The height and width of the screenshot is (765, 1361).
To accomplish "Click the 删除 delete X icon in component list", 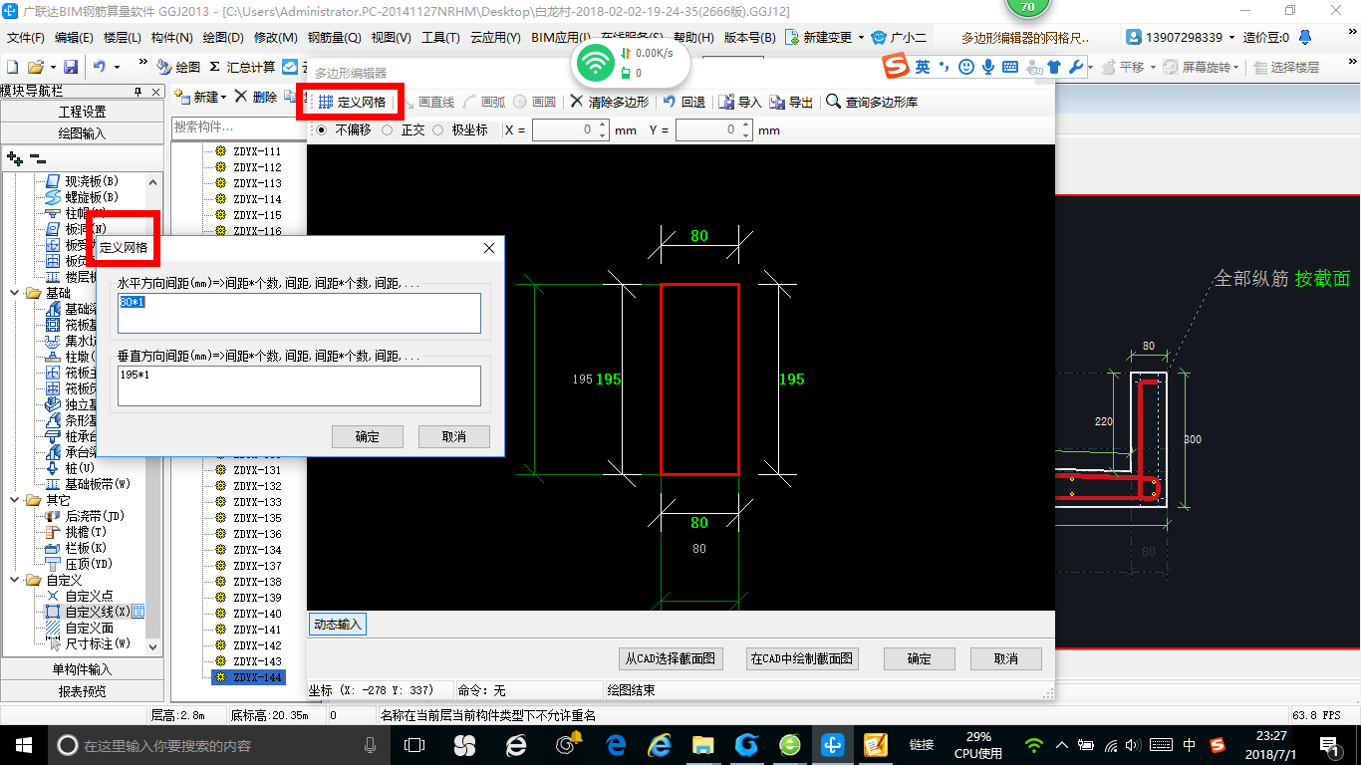I will pos(242,97).
